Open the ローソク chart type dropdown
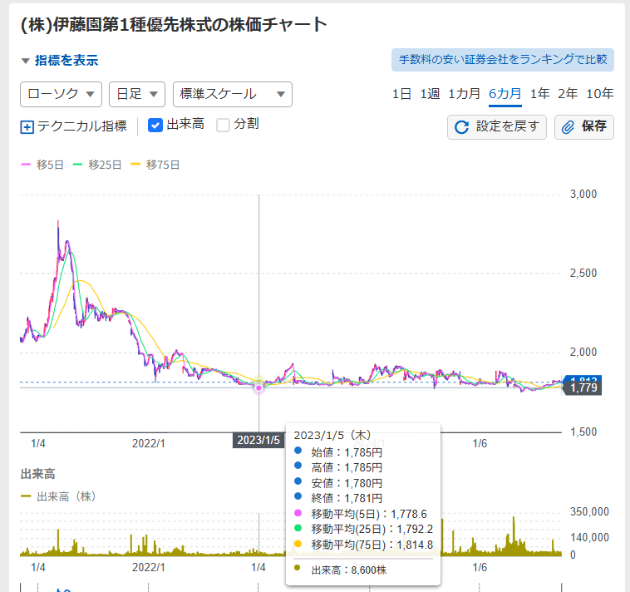630x592 pixels. pos(61,94)
